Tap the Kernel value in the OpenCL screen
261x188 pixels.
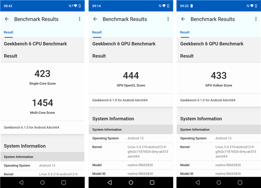tap(148, 151)
